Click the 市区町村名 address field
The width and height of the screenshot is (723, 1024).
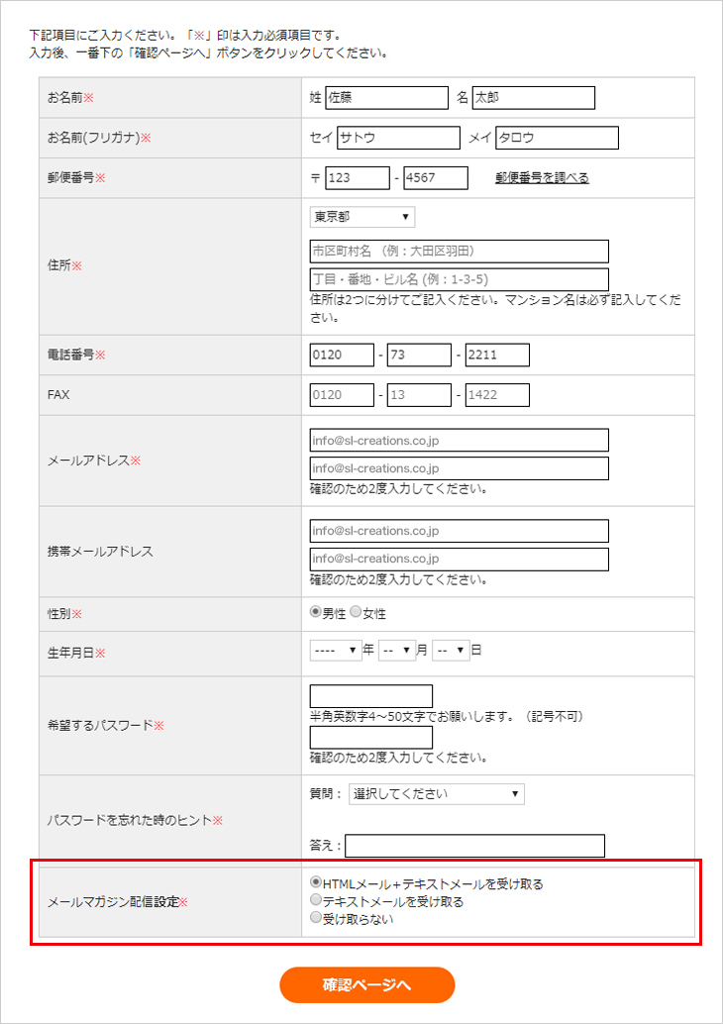point(459,252)
